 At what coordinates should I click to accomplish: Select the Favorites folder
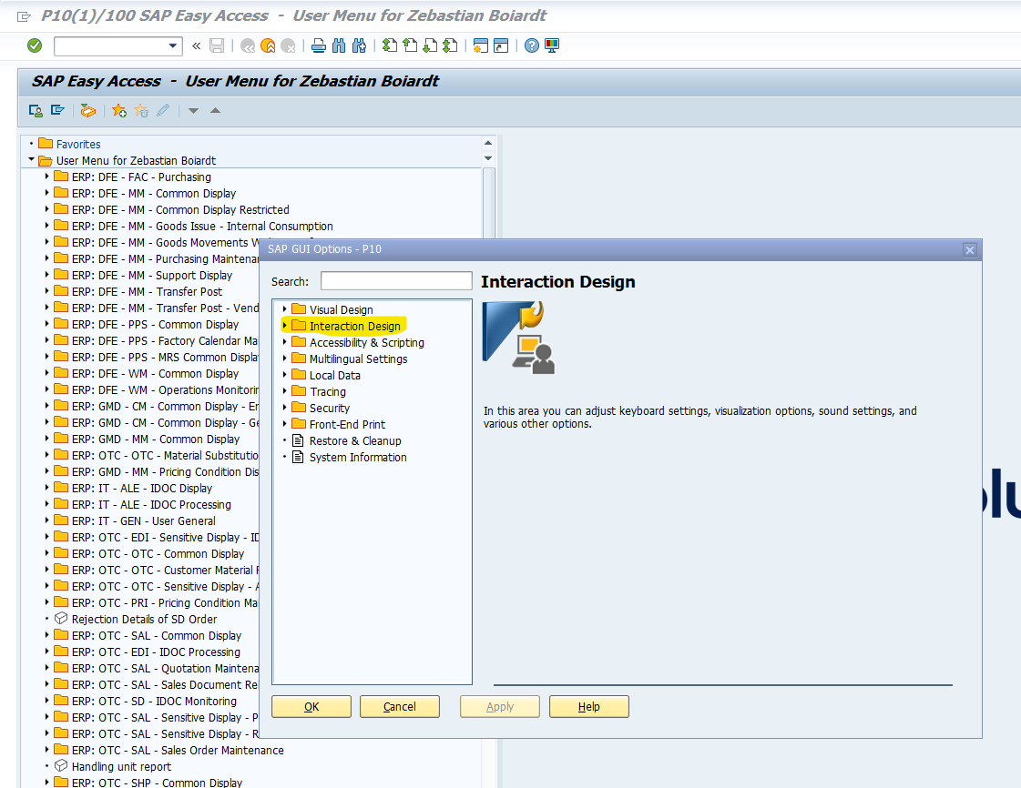tap(78, 145)
